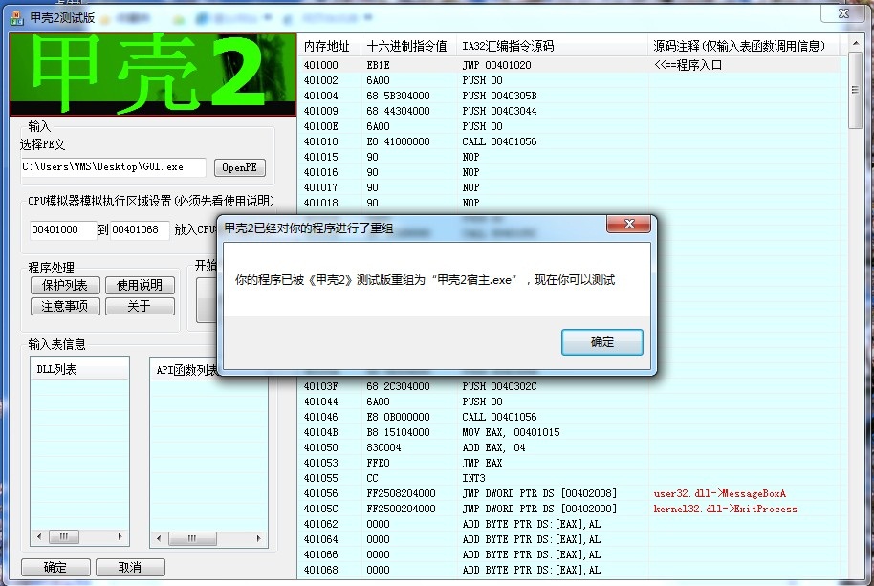Screen dimensions: 874x586
Task: Click the PUSH 0040305B instruction
Action: point(499,96)
